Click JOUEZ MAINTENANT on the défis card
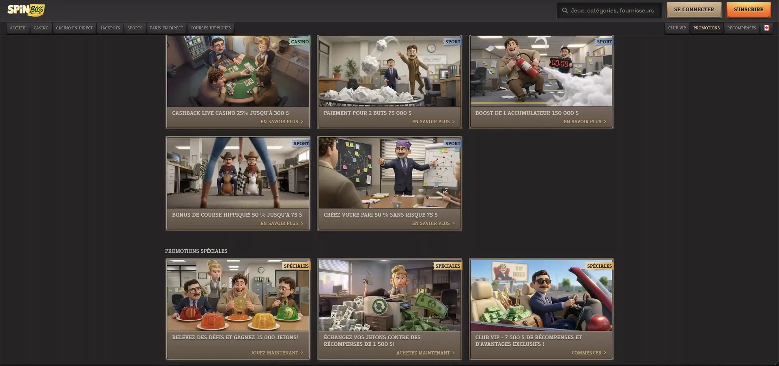Screen dimensions: 779x366 point(277,353)
